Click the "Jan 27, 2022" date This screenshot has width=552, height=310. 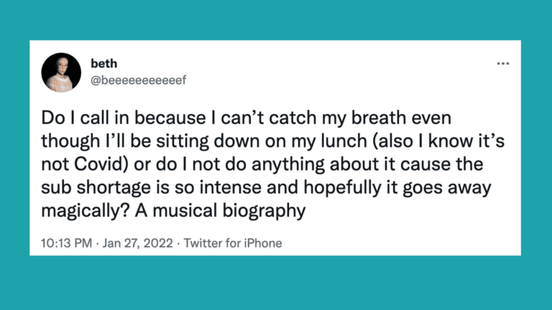click(x=137, y=243)
